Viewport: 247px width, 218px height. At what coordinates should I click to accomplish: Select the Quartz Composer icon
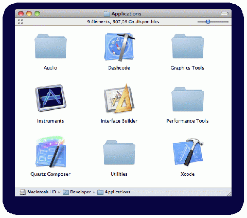pyautogui.click(x=50, y=152)
